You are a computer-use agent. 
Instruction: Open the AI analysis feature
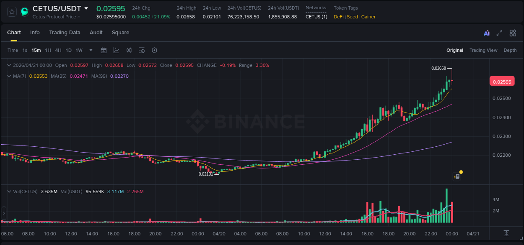(x=487, y=33)
